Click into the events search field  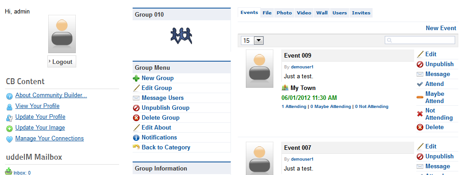point(420,40)
